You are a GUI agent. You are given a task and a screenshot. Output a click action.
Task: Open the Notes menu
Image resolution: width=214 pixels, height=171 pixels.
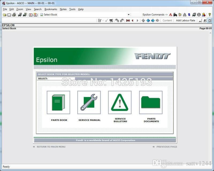(x=63, y=9)
